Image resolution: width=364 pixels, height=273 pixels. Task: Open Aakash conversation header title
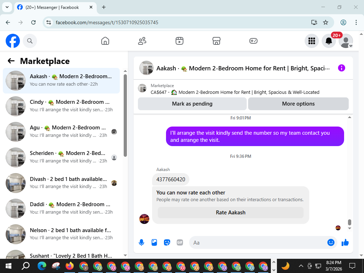click(243, 68)
